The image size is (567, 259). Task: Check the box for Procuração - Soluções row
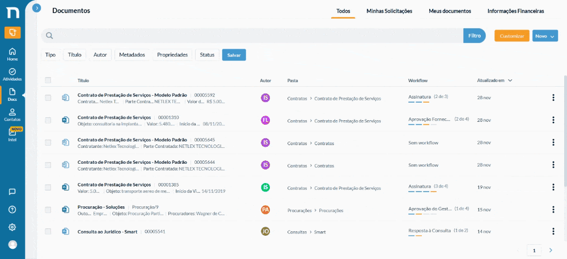click(48, 210)
